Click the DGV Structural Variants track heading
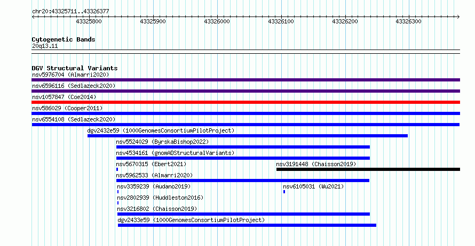The width and height of the screenshot is (475, 246). [75, 68]
